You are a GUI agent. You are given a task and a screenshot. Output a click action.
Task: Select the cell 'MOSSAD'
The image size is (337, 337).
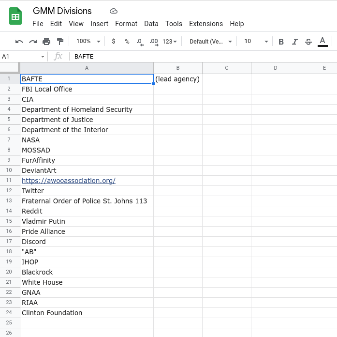[x=87, y=150]
